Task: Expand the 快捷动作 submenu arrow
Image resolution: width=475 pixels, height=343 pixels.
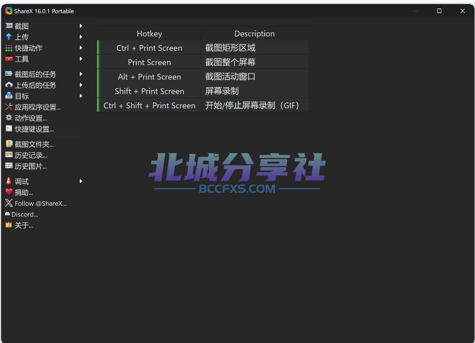Action: 81,48
